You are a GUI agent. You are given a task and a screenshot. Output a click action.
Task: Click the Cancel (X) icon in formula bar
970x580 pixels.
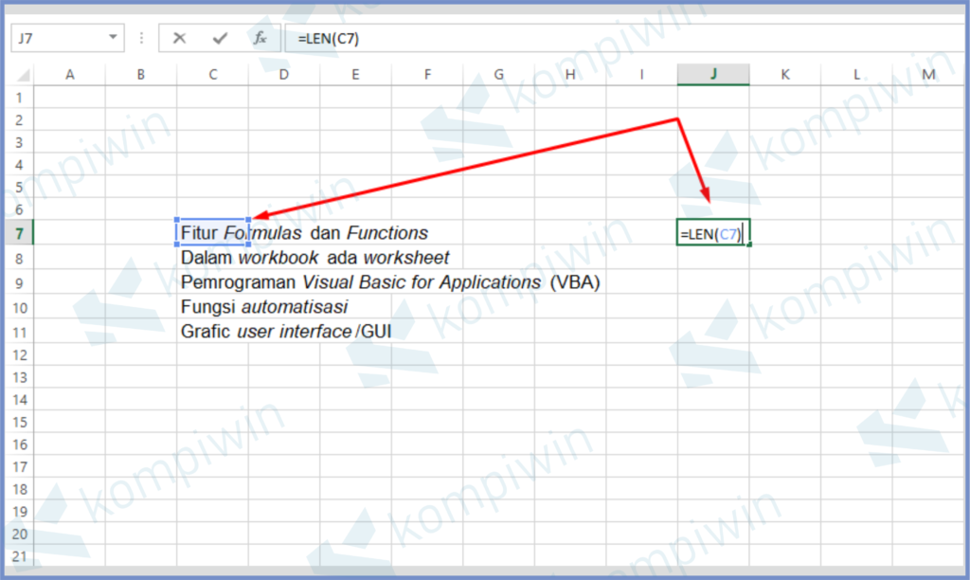point(179,39)
